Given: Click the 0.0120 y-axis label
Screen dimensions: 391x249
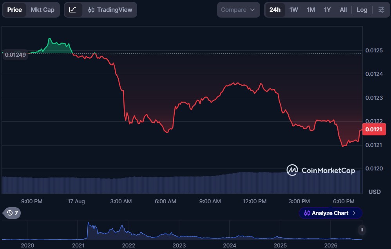Looking at the screenshot, I should (x=374, y=168).
